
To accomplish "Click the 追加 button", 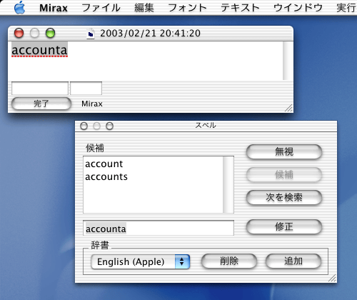I will pos(293,261).
